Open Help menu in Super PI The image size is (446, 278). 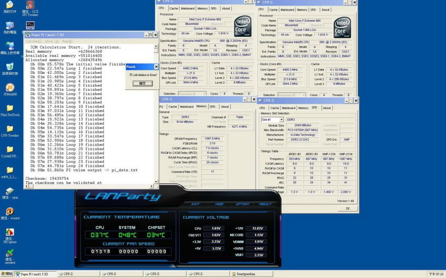point(67,41)
